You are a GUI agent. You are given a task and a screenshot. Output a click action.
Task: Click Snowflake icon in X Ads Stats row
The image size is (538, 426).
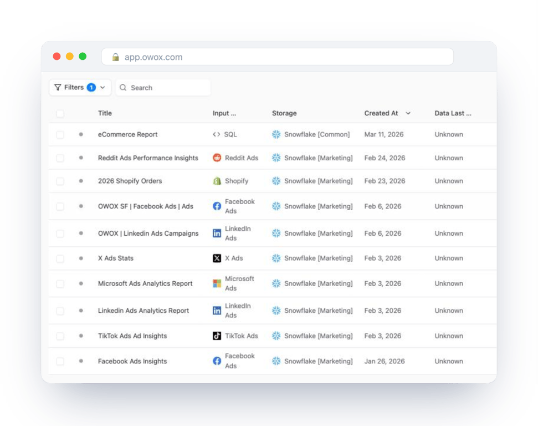click(276, 258)
